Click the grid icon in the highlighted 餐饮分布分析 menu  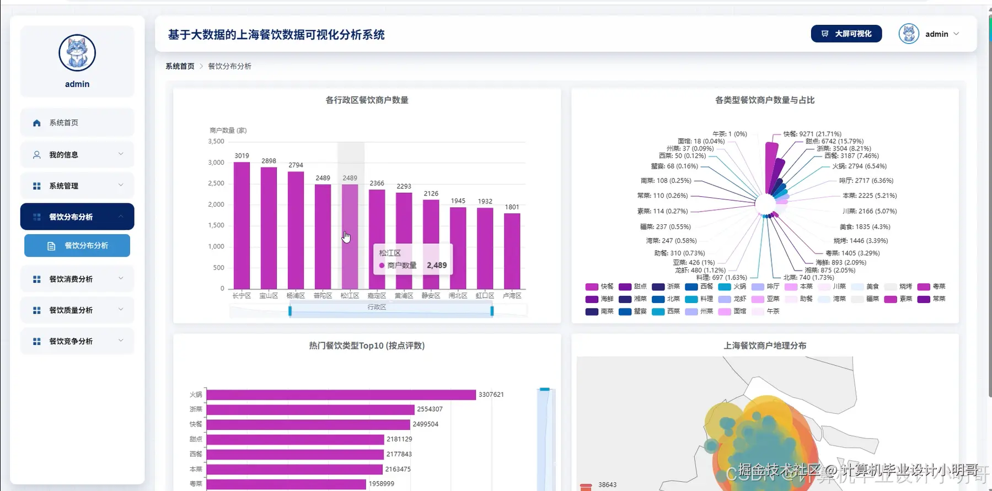(36, 217)
